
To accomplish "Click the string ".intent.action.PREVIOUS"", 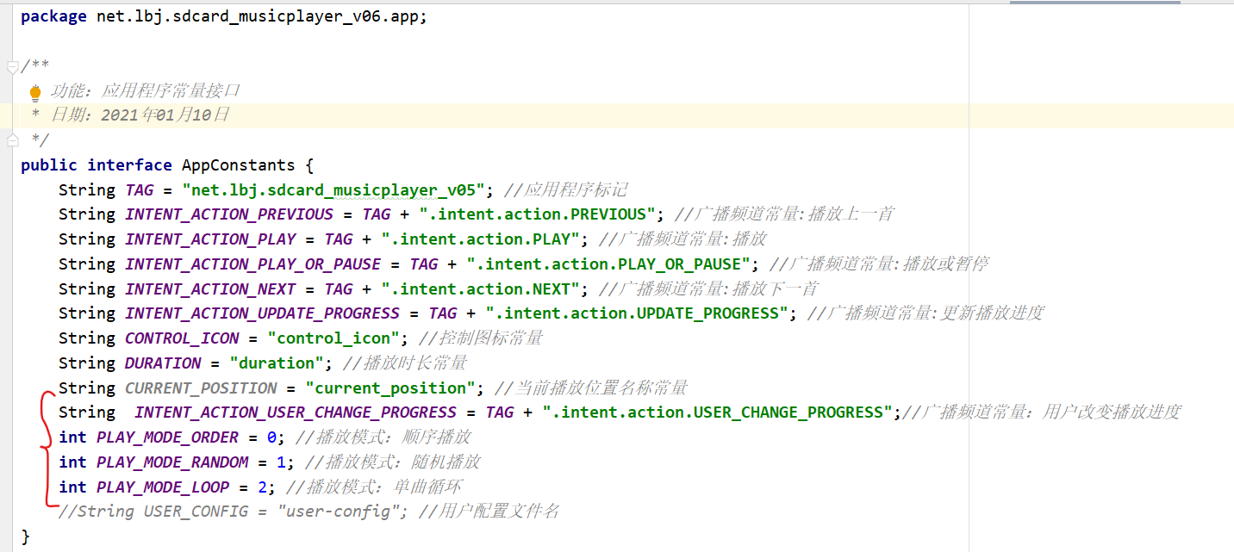I will coord(539,214).
